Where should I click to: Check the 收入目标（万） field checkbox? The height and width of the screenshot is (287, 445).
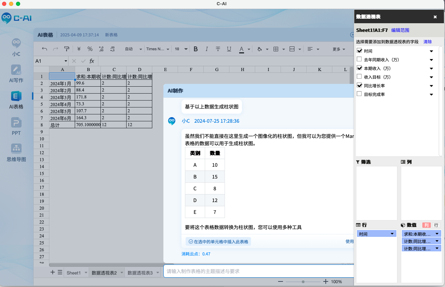pos(359,77)
